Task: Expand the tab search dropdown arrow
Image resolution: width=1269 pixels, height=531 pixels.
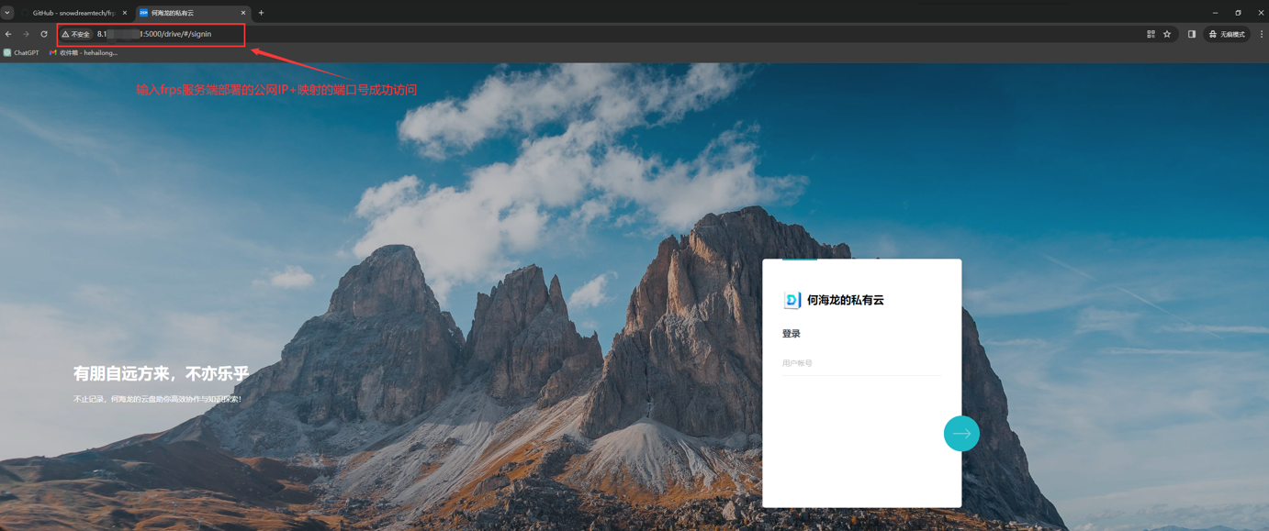Action: [7, 13]
